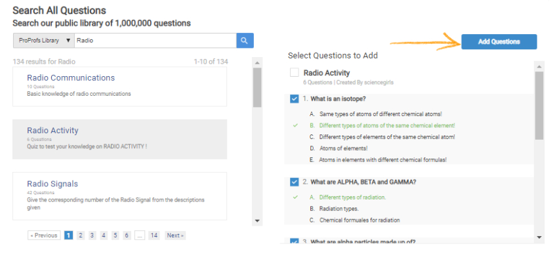Click the Radio search input field
This screenshot has width=557, height=269.
pyautogui.click(x=155, y=41)
